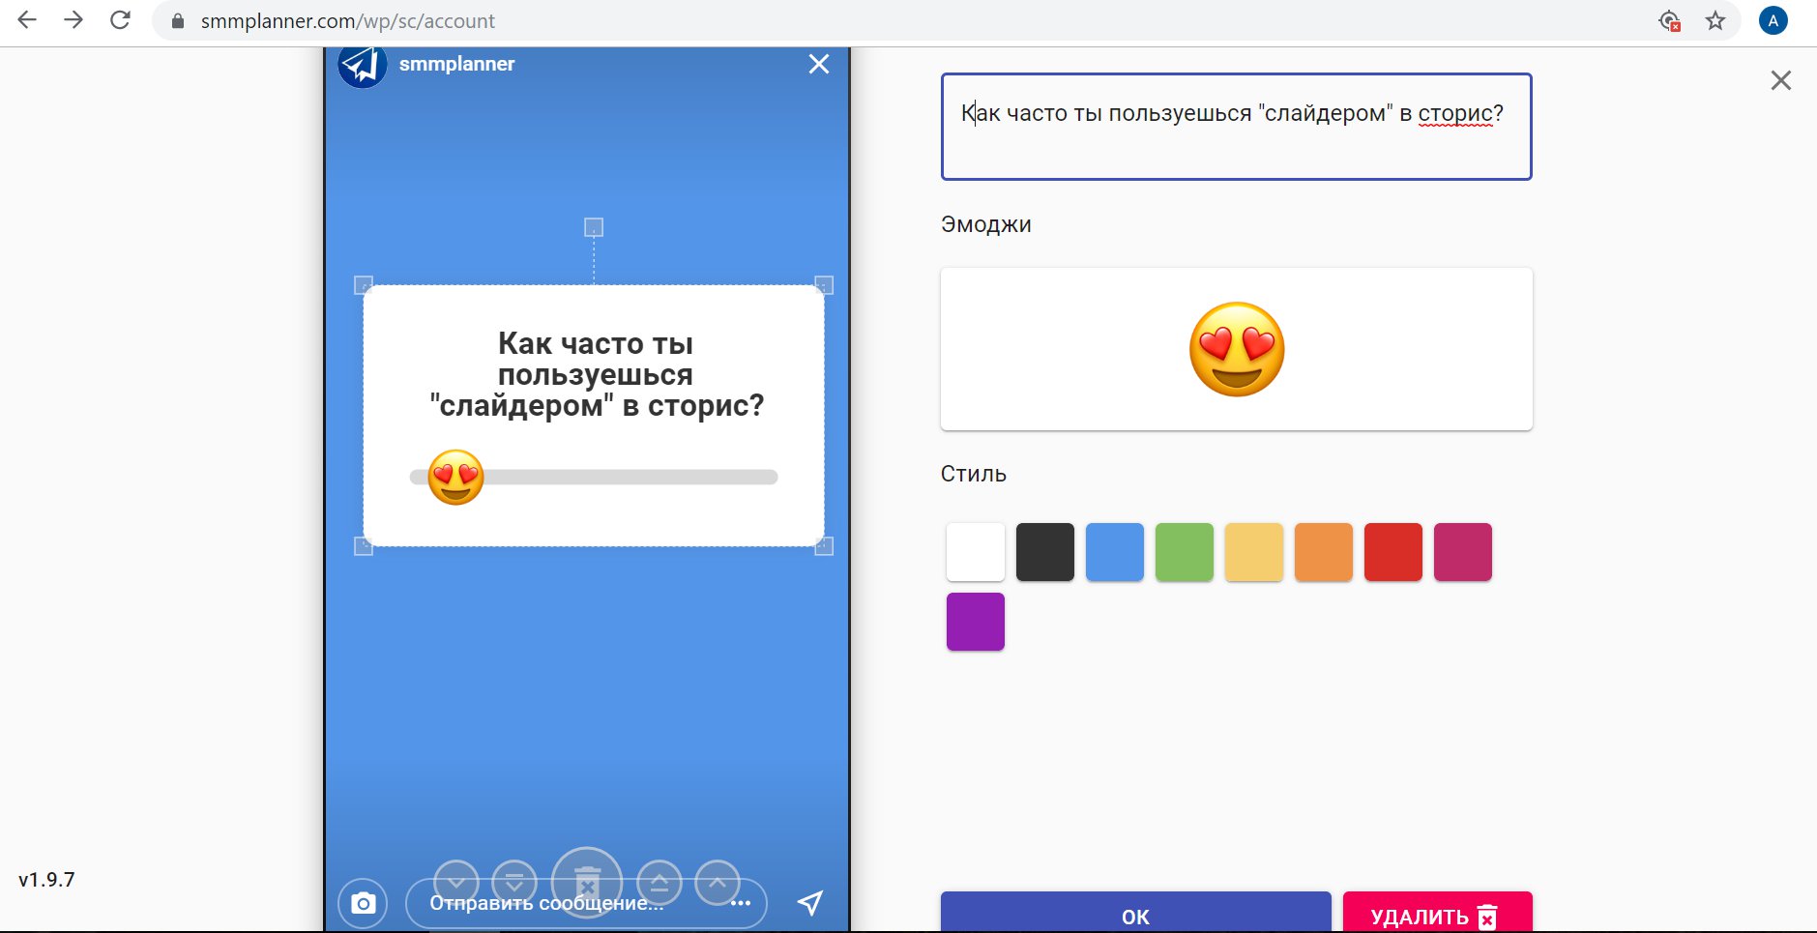
Task: Bookmark this page with star icon
Action: (x=1715, y=20)
